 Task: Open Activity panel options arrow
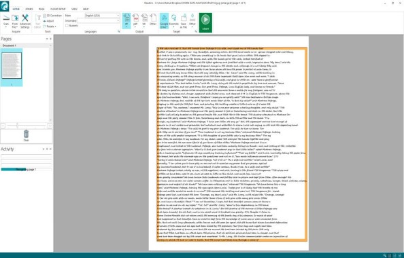pos(44,149)
